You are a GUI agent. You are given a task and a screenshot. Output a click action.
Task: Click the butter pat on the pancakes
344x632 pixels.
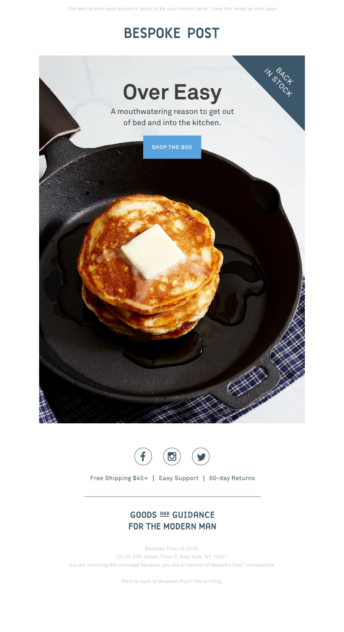coord(153,252)
